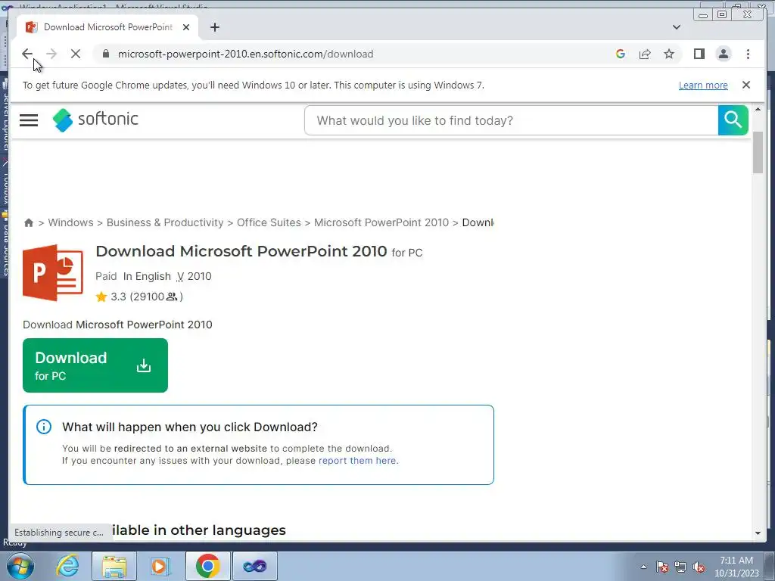This screenshot has width=775, height=581.
Task: Click the network tray icon
Action: click(680, 567)
